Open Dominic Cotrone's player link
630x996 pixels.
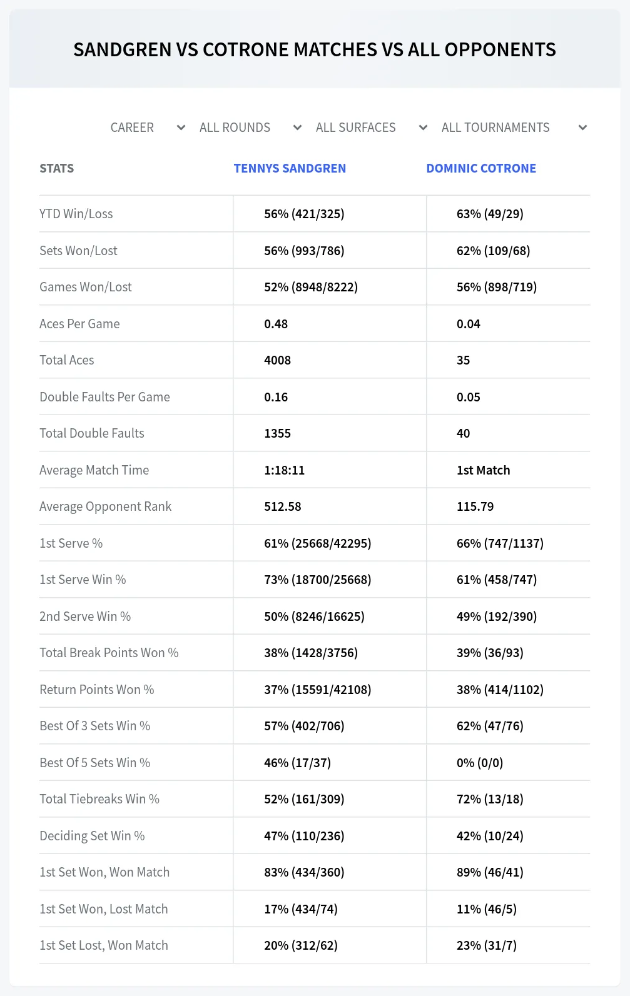click(481, 168)
